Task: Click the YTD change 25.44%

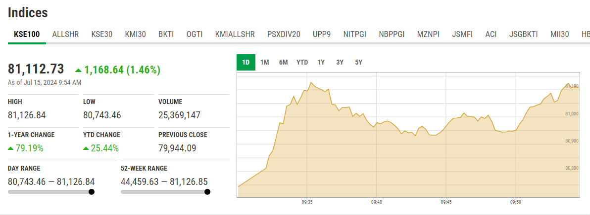Action: point(104,148)
